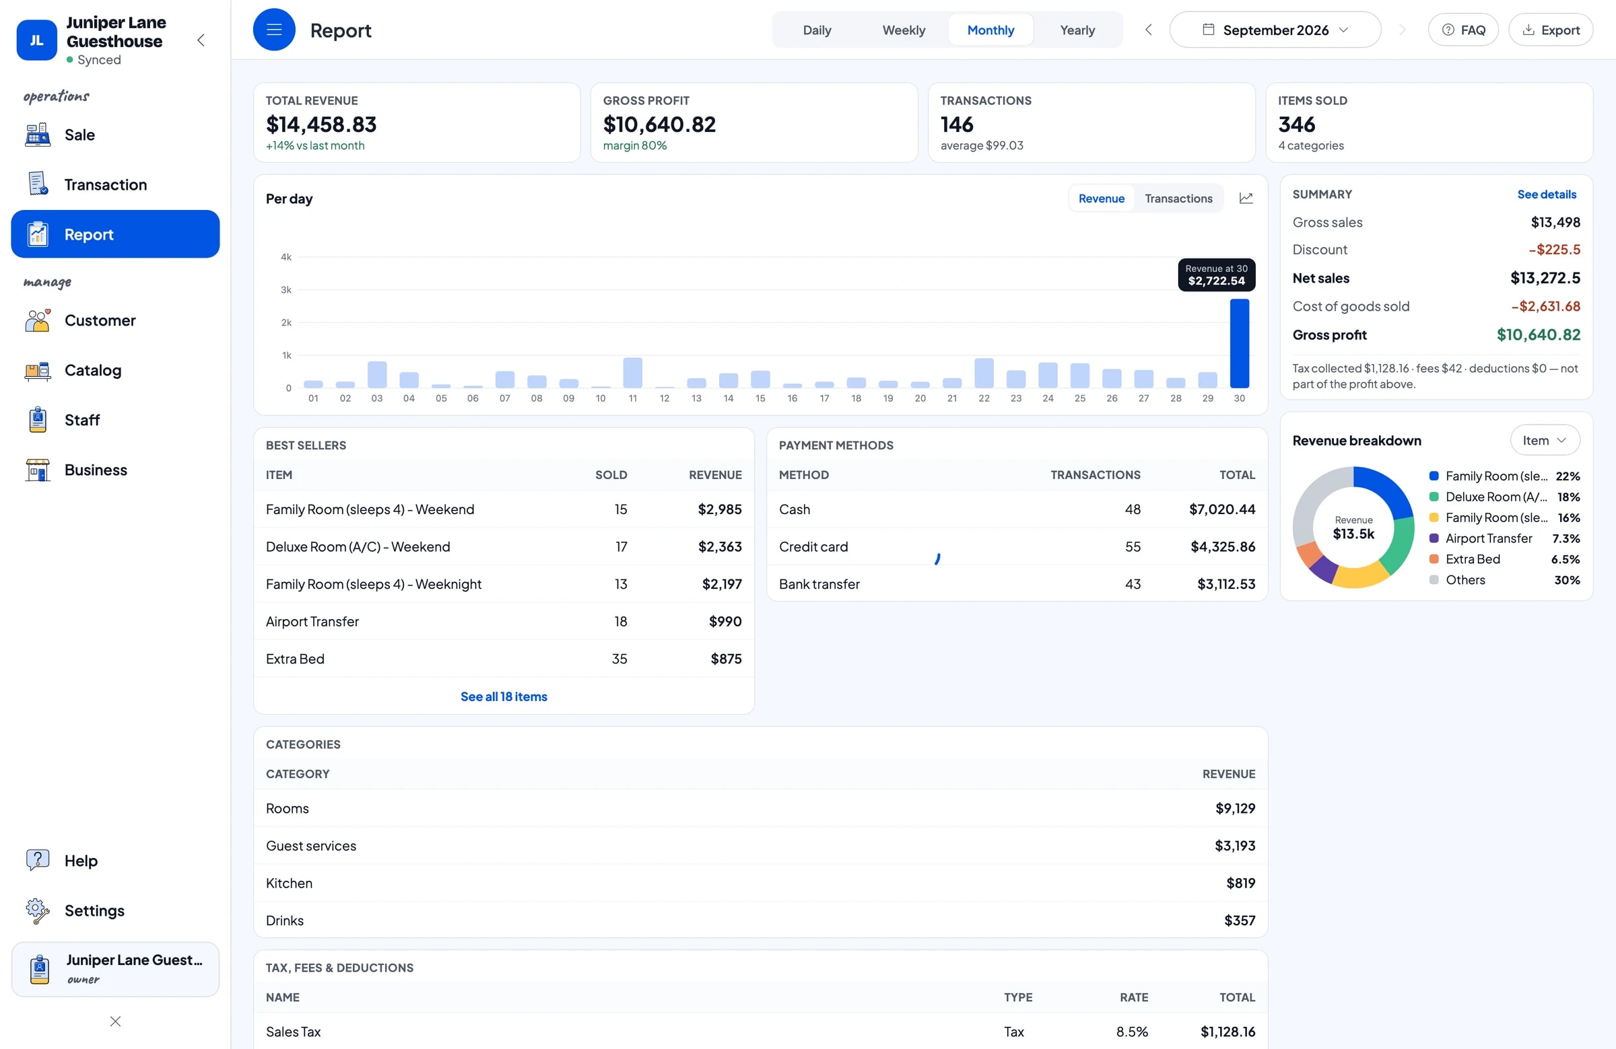Screen dimensions: 1616x1049
Task: Open Help from the sidebar
Action: [115, 861]
